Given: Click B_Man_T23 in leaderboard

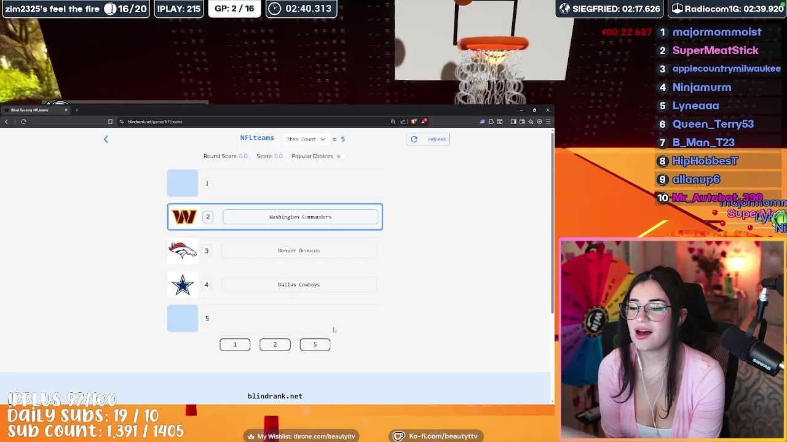Looking at the screenshot, I should tap(703, 142).
